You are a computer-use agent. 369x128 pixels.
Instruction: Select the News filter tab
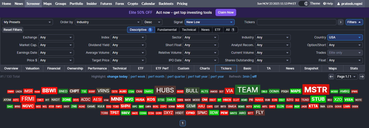pos(205,30)
